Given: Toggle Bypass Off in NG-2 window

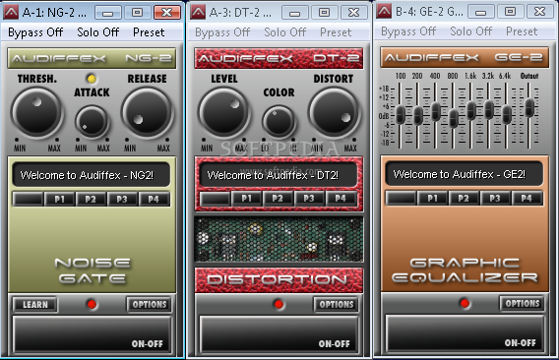Looking at the screenshot, I should (x=35, y=32).
